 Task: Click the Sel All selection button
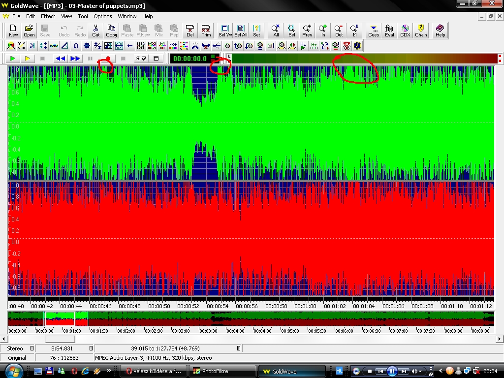(241, 31)
